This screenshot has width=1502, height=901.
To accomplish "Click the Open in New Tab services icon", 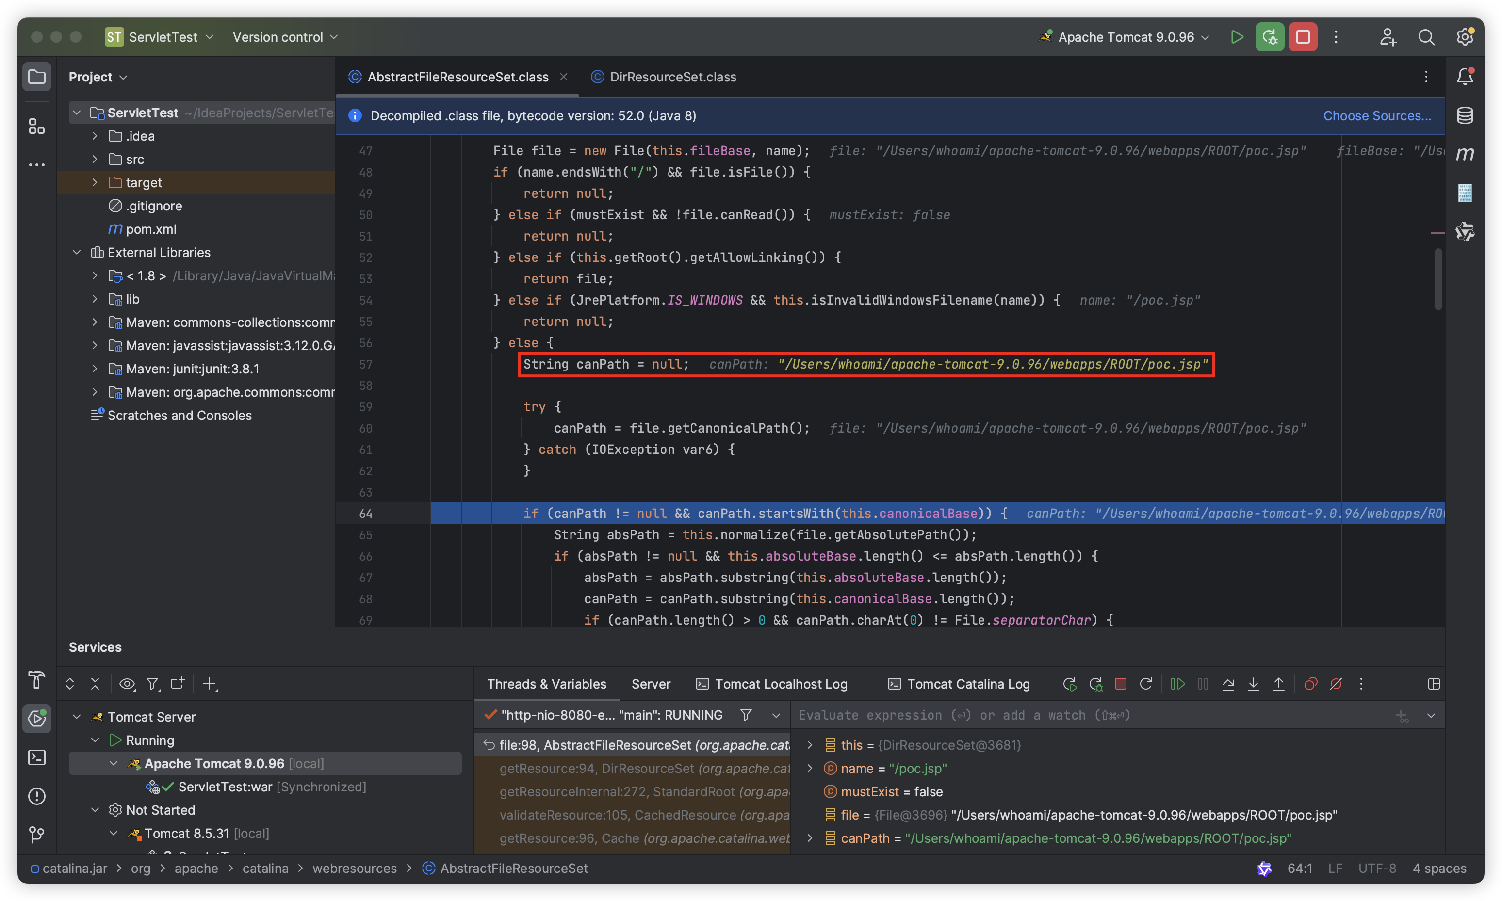I will [x=178, y=684].
